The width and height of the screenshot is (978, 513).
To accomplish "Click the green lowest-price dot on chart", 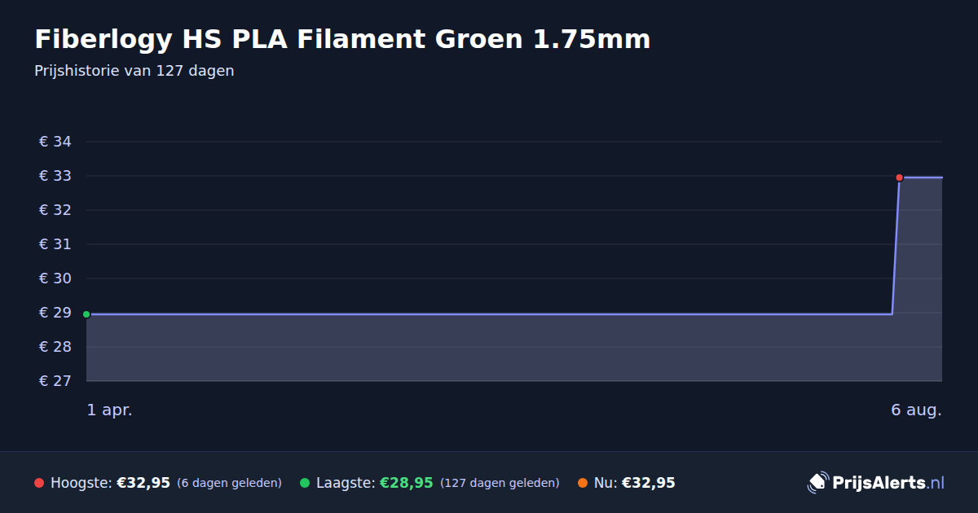I will [x=86, y=314].
